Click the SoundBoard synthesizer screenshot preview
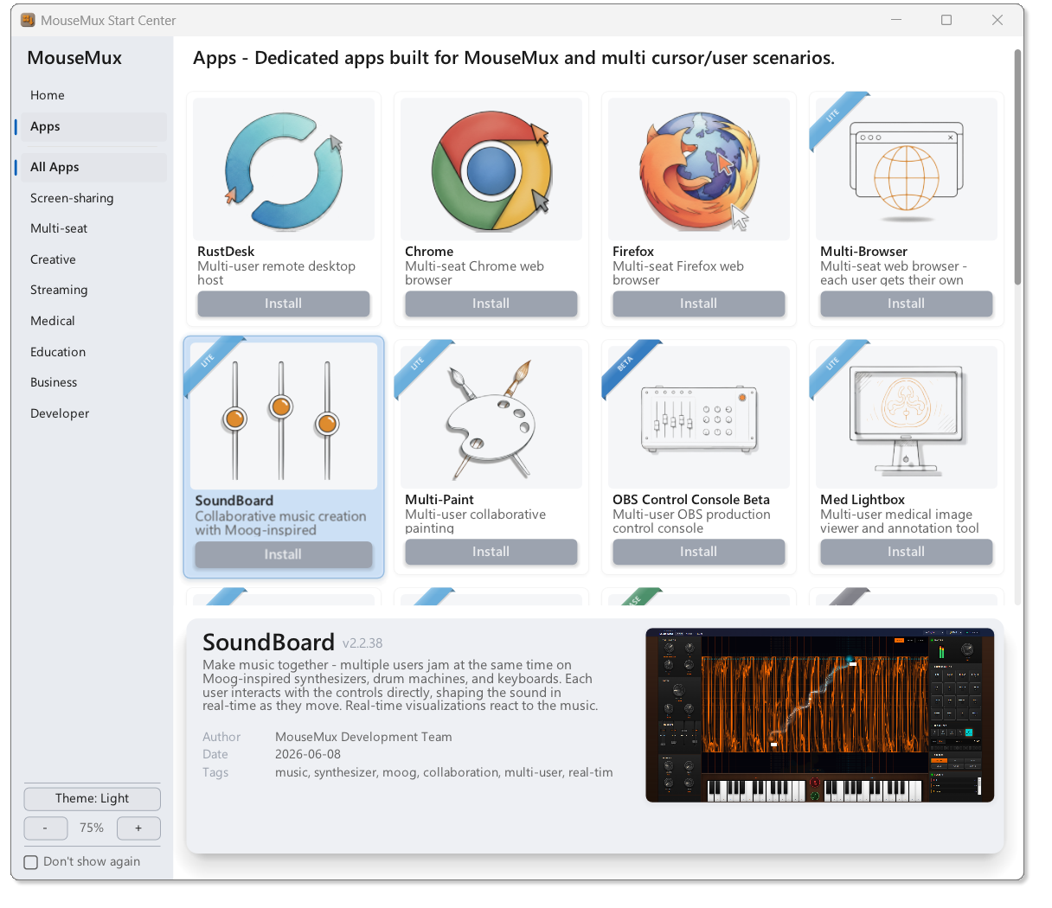The image size is (1052, 908). click(820, 715)
